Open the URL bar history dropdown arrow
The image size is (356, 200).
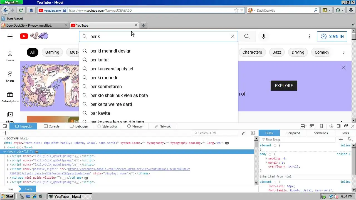pos(242,10)
